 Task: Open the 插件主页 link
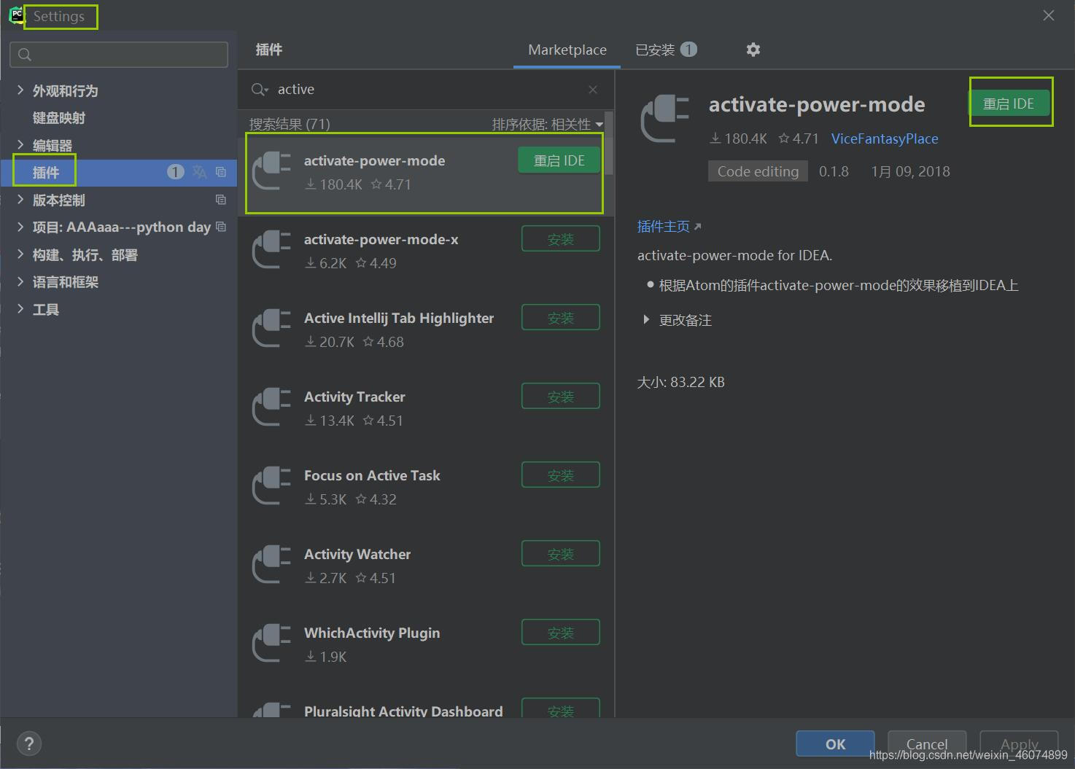669,227
